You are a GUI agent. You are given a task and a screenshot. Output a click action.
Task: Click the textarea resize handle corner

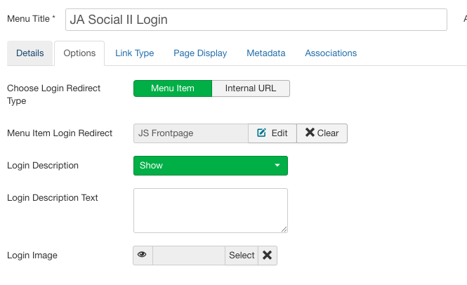click(284, 229)
